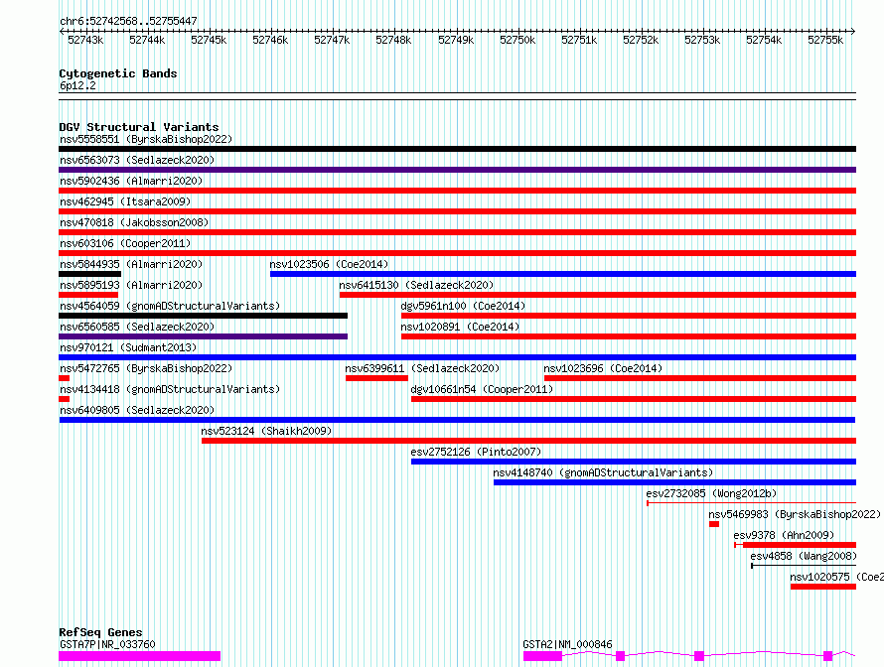Click the esv2732085 (Wong2012b) label
Viewport: 884px width, 667px height.
click(711, 493)
